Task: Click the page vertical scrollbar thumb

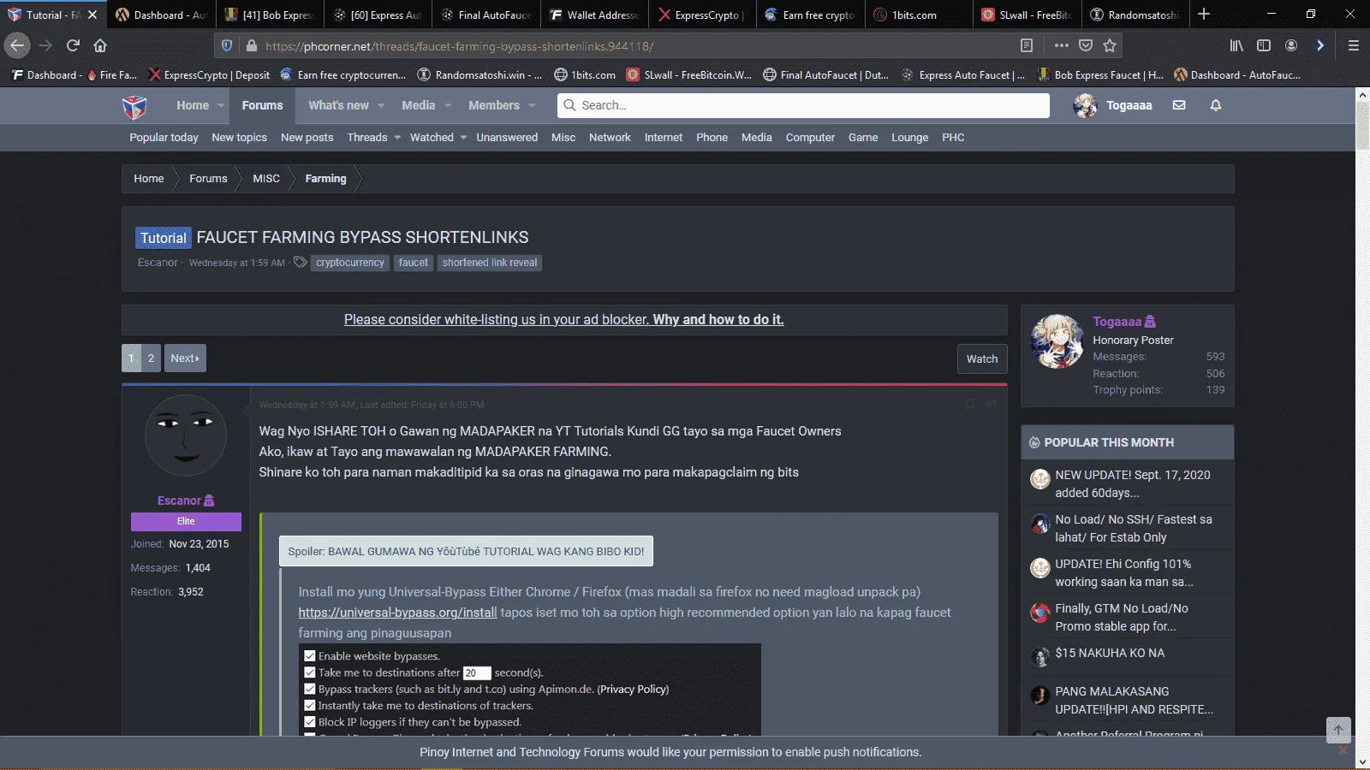Action: 1362,126
